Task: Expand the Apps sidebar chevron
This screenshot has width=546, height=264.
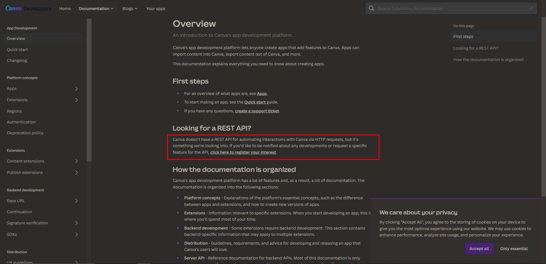Action: pyautogui.click(x=76, y=89)
